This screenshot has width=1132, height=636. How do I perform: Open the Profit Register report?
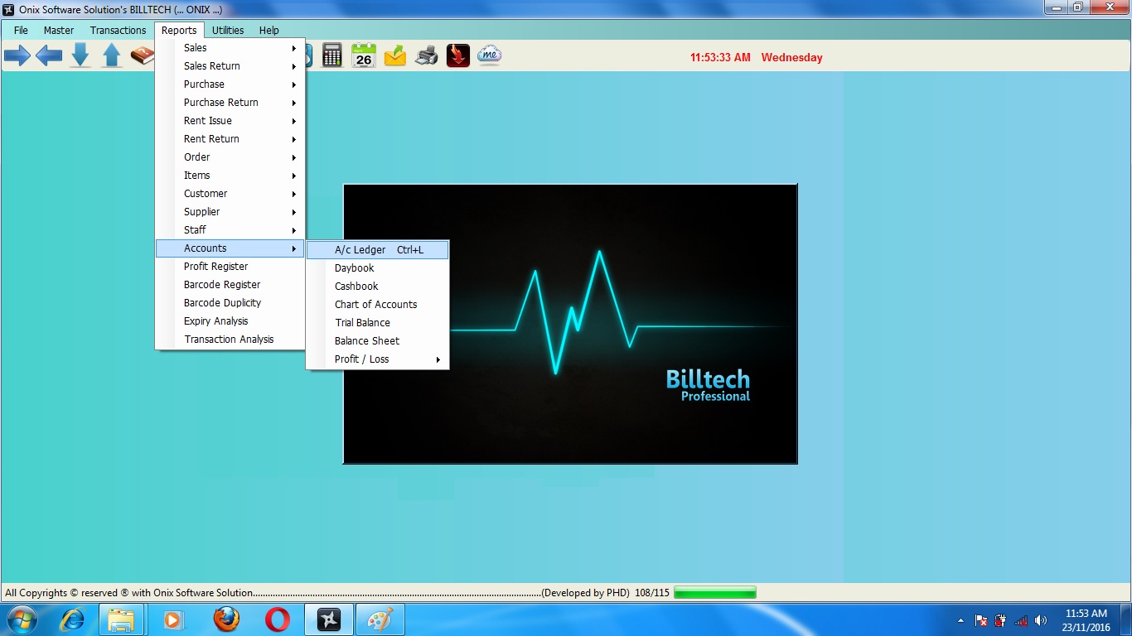pyautogui.click(x=230, y=267)
